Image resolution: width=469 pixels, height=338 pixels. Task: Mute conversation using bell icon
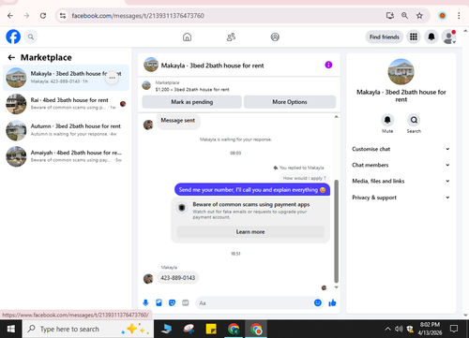tap(387, 120)
